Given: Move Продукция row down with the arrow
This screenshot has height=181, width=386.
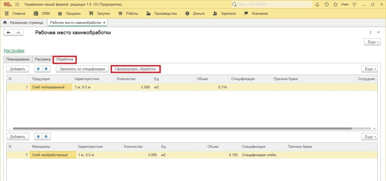Looking at the screenshot, I should (x=46, y=69).
